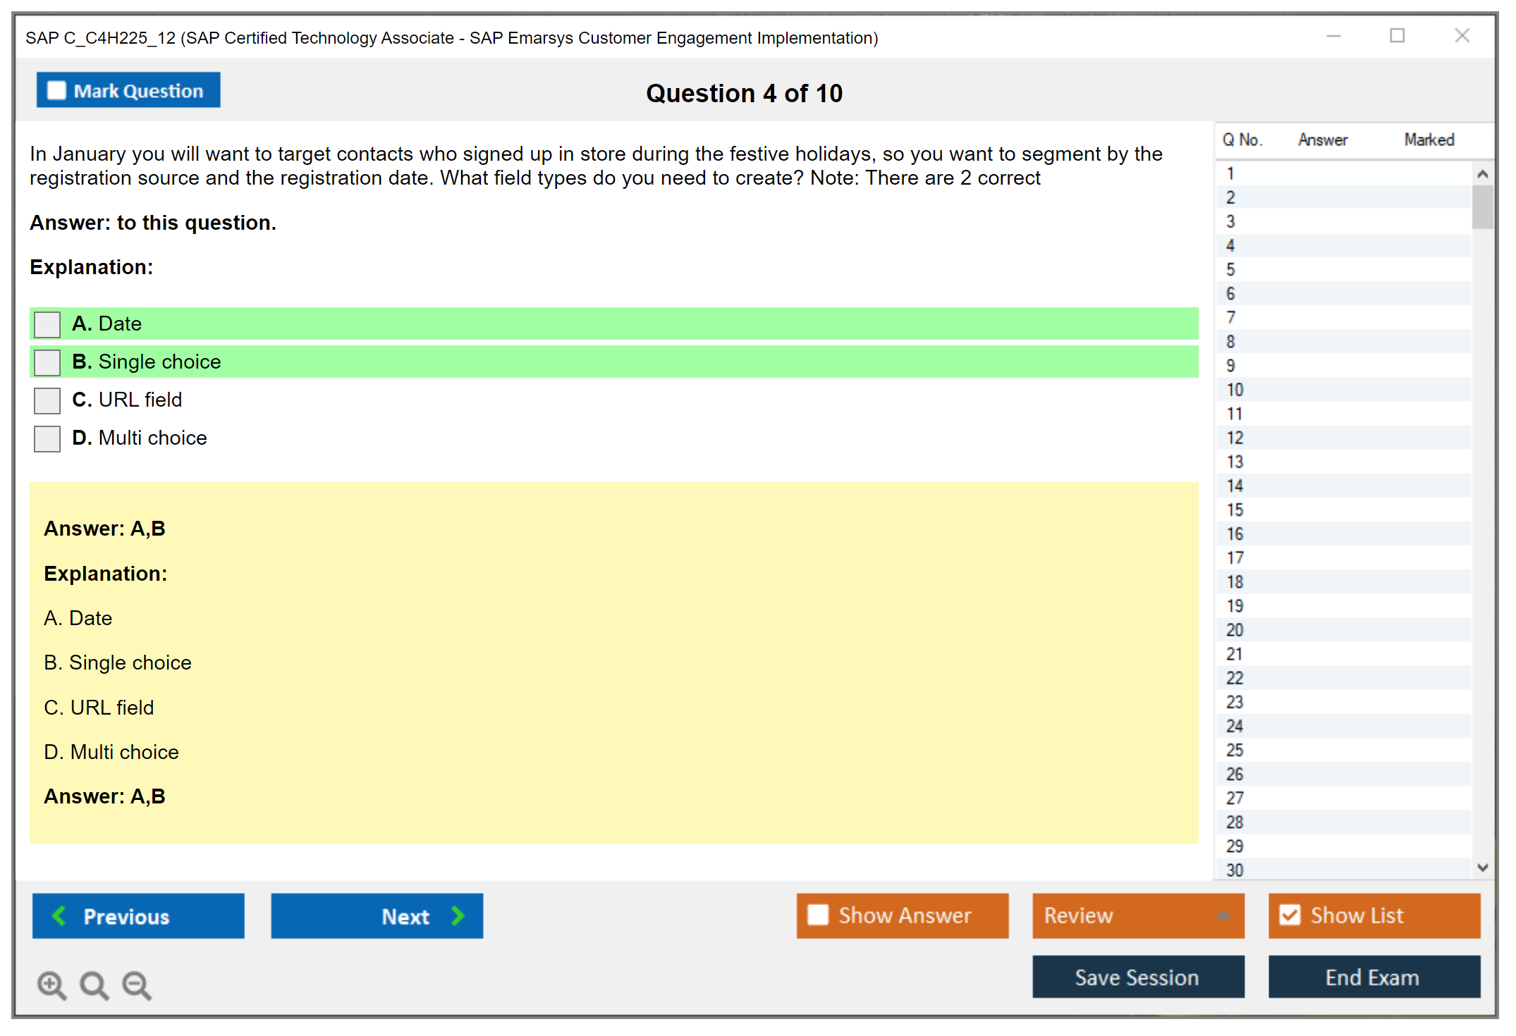Maximize the exam window
The width and height of the screenshot is (1516, 1036).
click(1397, 36)
